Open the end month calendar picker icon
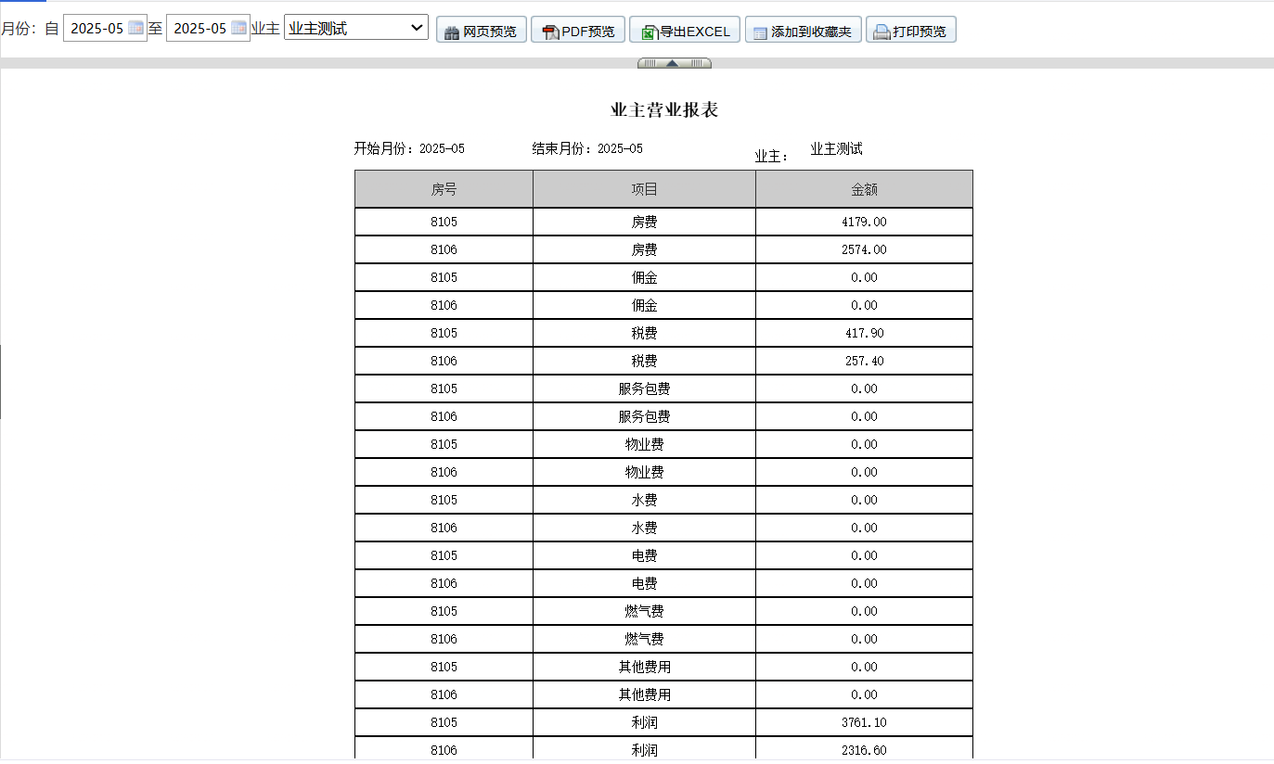 (x=238, y=29)
